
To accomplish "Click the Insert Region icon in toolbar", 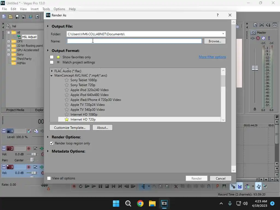I will [224, 186].
